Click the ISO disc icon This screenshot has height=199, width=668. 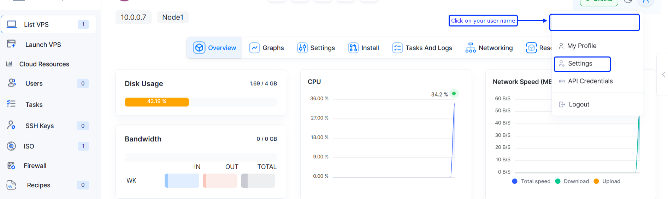11,146
